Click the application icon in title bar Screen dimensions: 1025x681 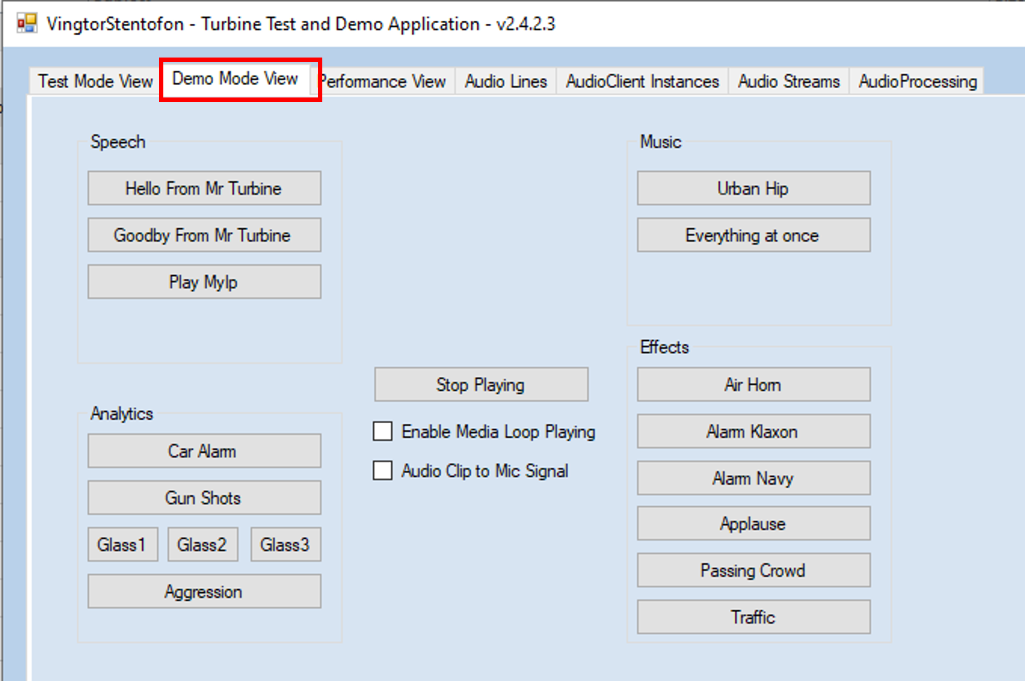pyautogui.click(x=27, y=24)
